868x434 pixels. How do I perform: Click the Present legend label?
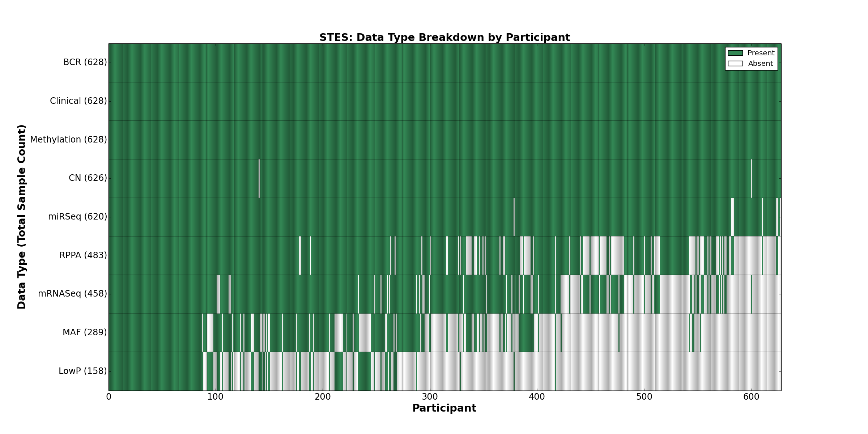coord(761,53)
